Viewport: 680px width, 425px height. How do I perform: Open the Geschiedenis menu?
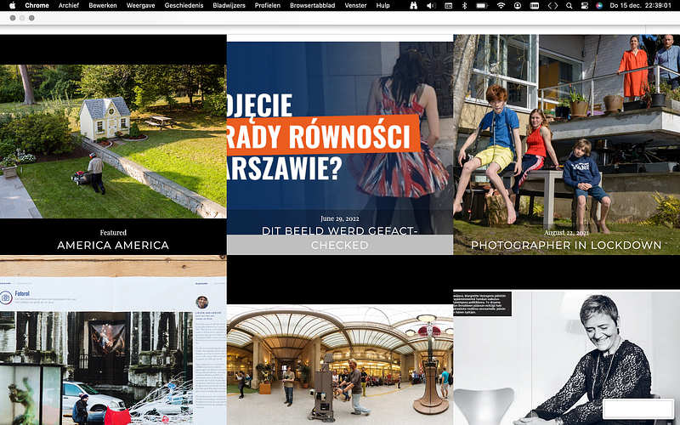click(184, 5)
